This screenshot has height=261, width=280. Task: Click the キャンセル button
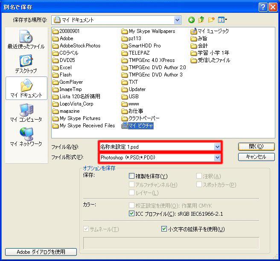point(256,157)
